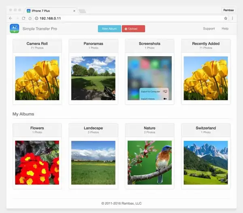The height and width of the screenshot is (213, 243).
Task: Open Switzerland album mountain thumbnail
Action: coord(206,162)
